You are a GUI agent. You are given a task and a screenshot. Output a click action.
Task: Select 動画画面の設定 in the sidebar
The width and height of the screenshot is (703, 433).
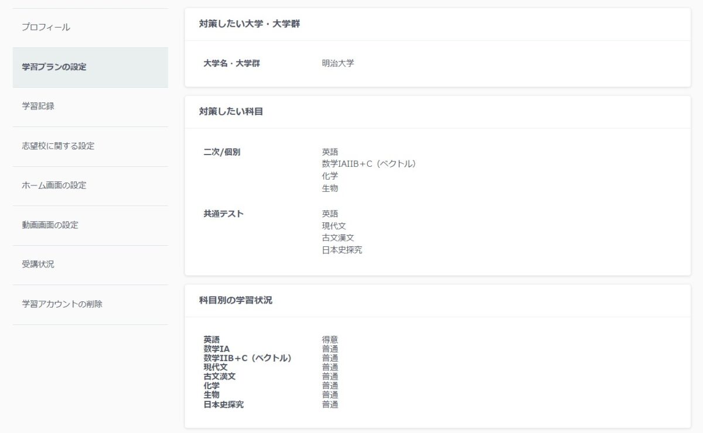[x=90, y=225]
